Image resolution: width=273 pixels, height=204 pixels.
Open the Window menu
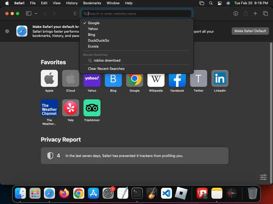[113, 3]
